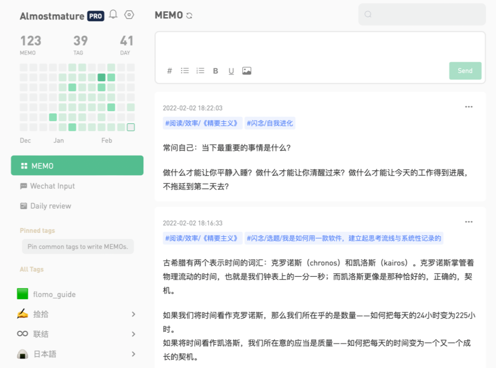Image resolution: width=496 pixels, height=368 pixels.
Task: Focus the search field
Action: click(x=422, y=14)
